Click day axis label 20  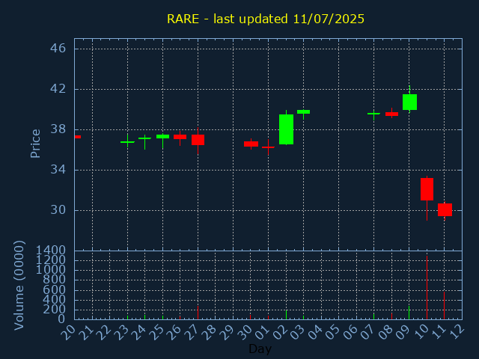point(68,331)
